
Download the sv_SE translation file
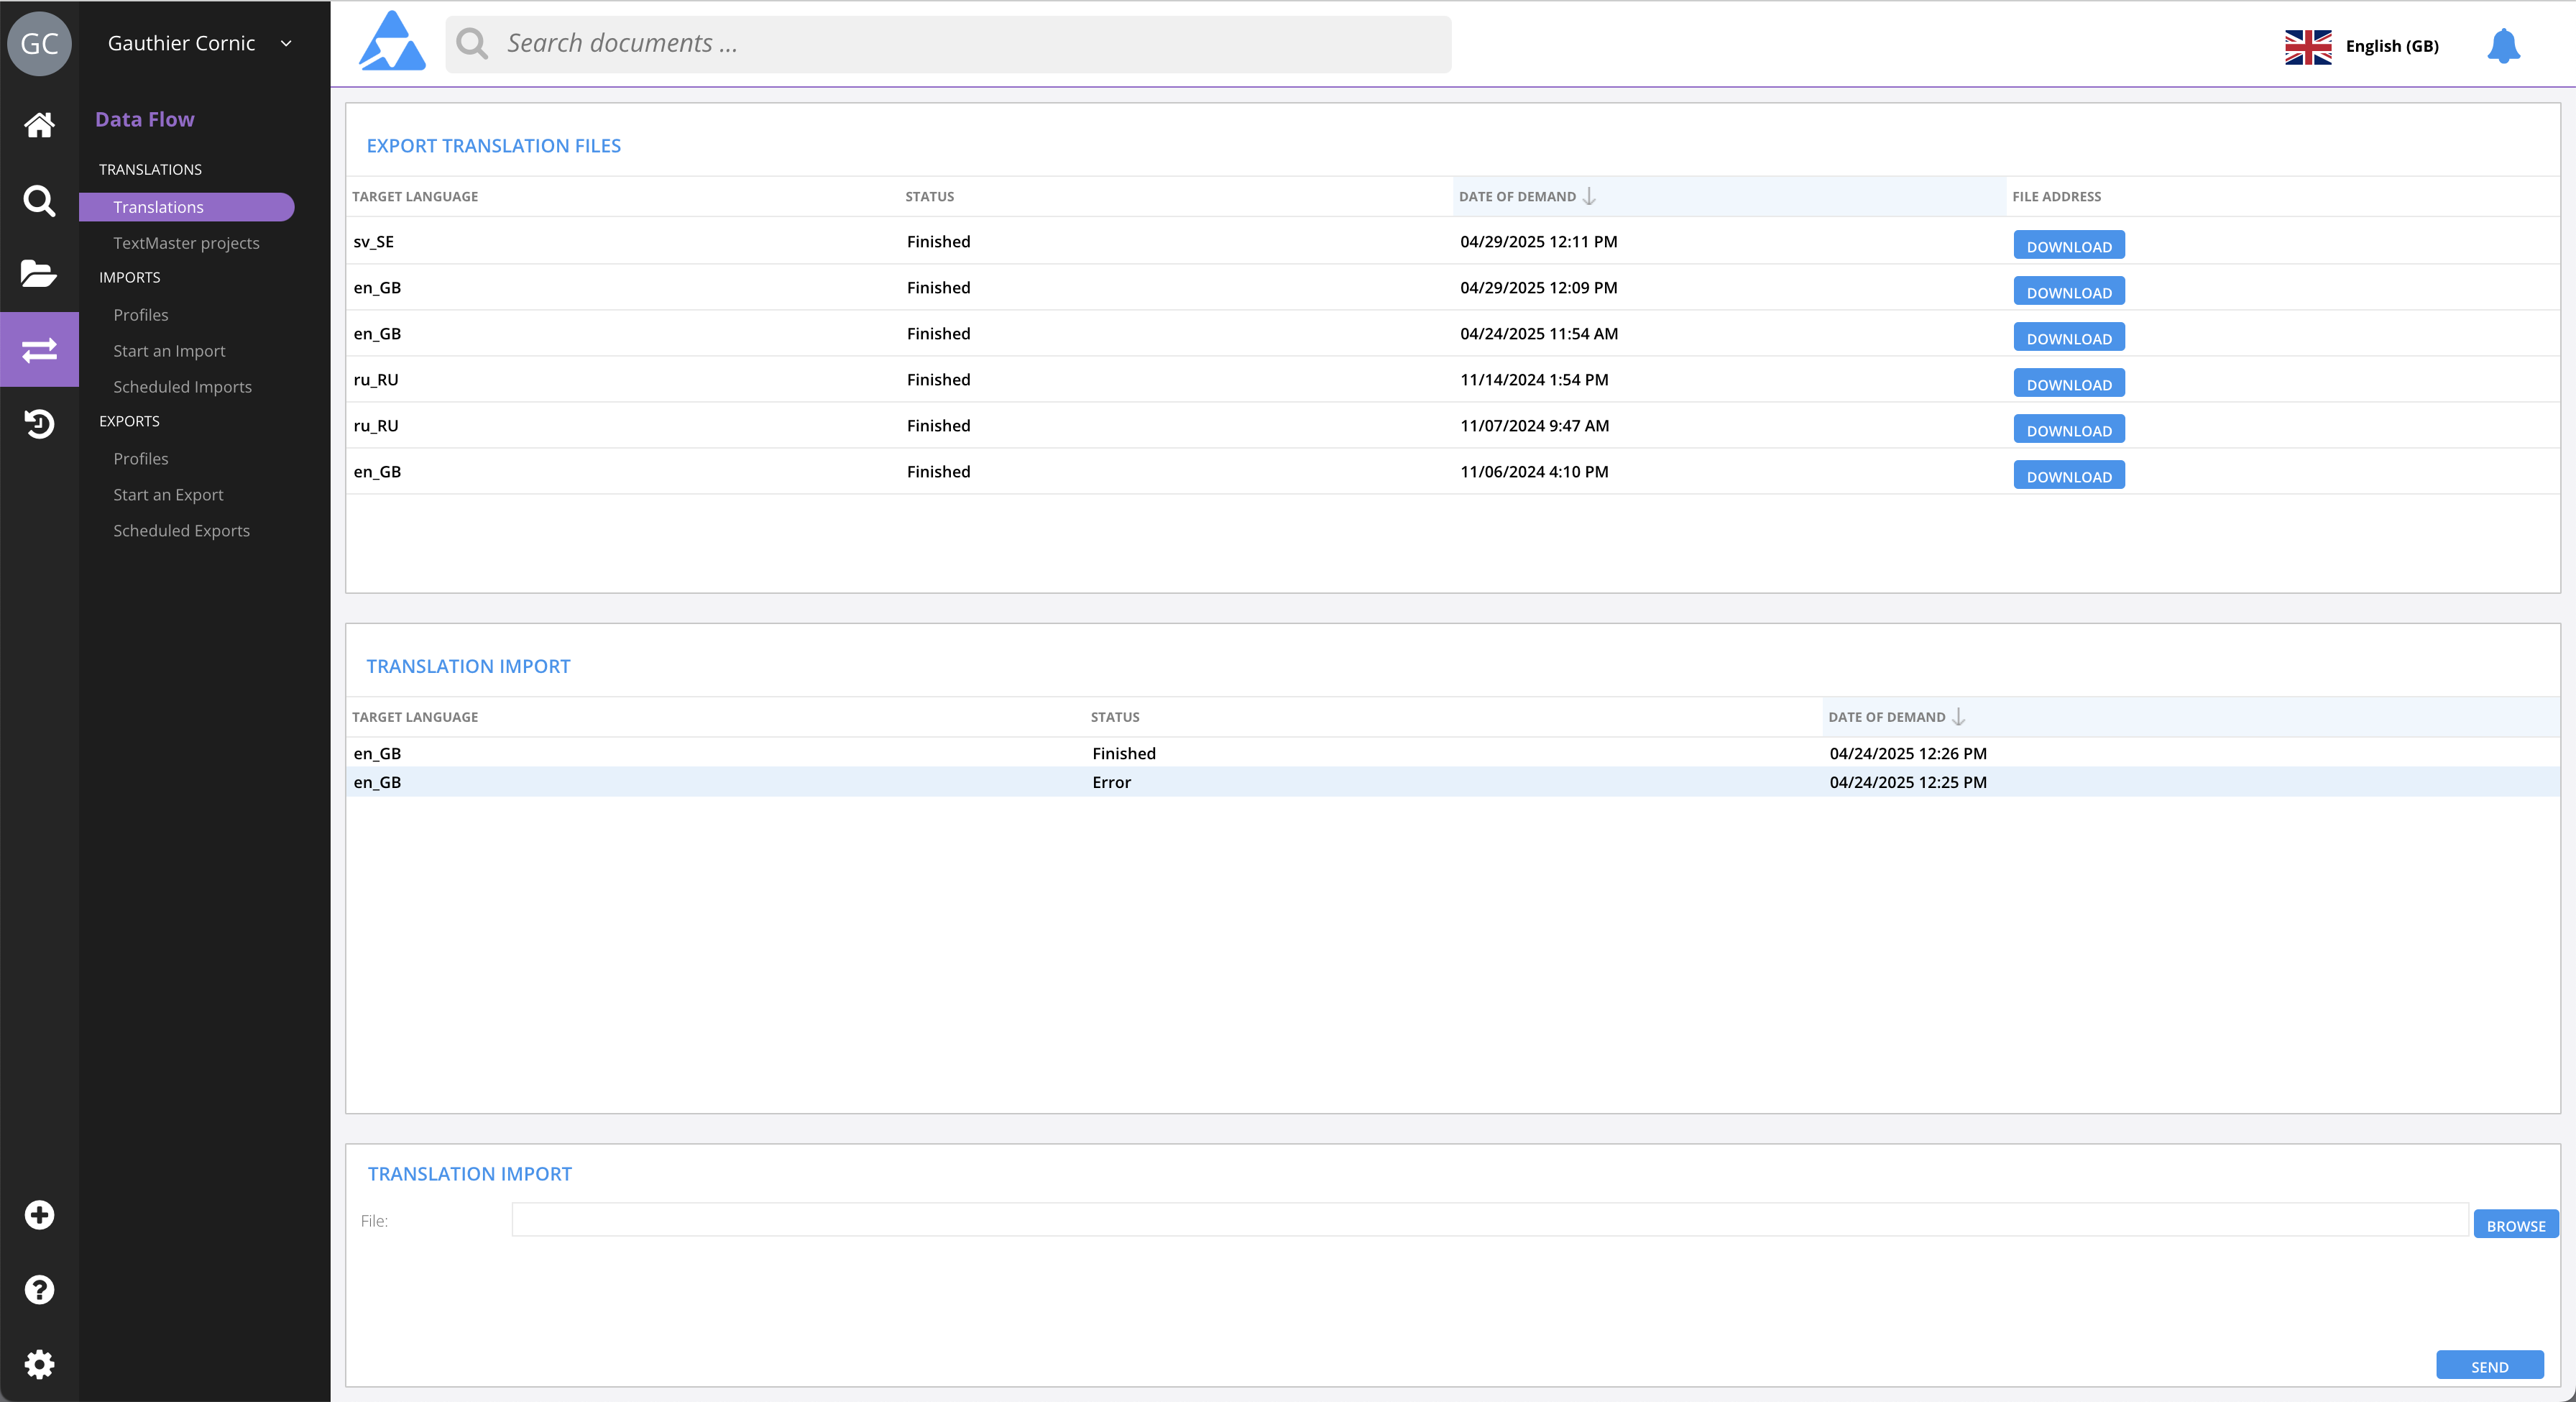(x=2068, y=246)
